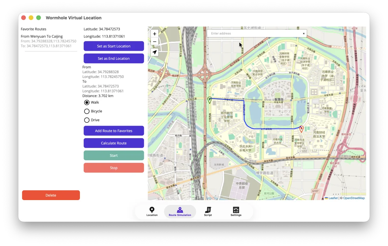Viewport: 388px width, 246px height.
Task: Clear the address search field
Action: [x=304, y=33]
